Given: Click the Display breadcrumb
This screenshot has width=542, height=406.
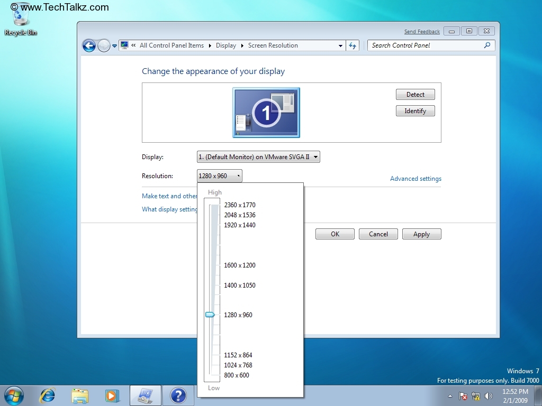Looking at the screenshot, I should click(225, 45).
